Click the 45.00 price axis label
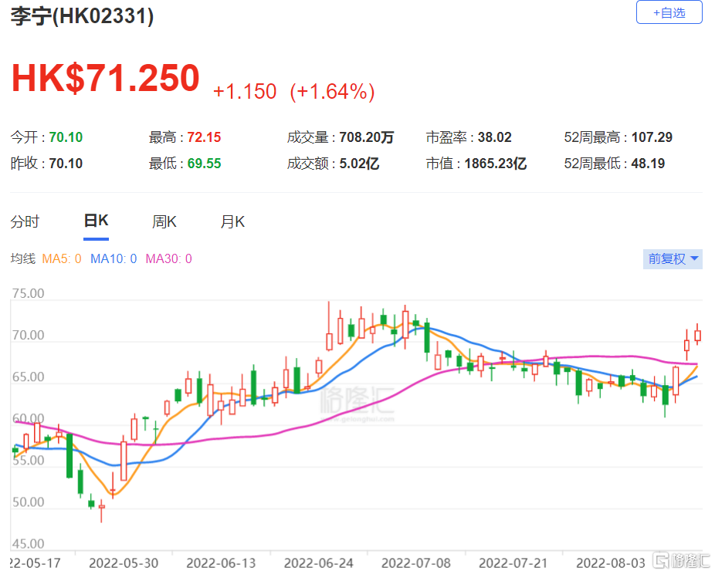The height and width of the screenshot is (574, 715). coord(29,543)
